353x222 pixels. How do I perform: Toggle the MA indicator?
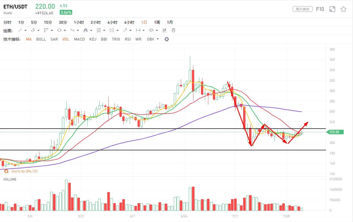[29, 39]
